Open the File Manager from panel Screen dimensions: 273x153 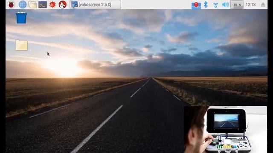[32, 5]
